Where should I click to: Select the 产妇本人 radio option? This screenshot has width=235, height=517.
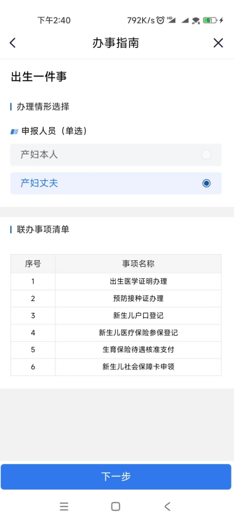[116, 155]
